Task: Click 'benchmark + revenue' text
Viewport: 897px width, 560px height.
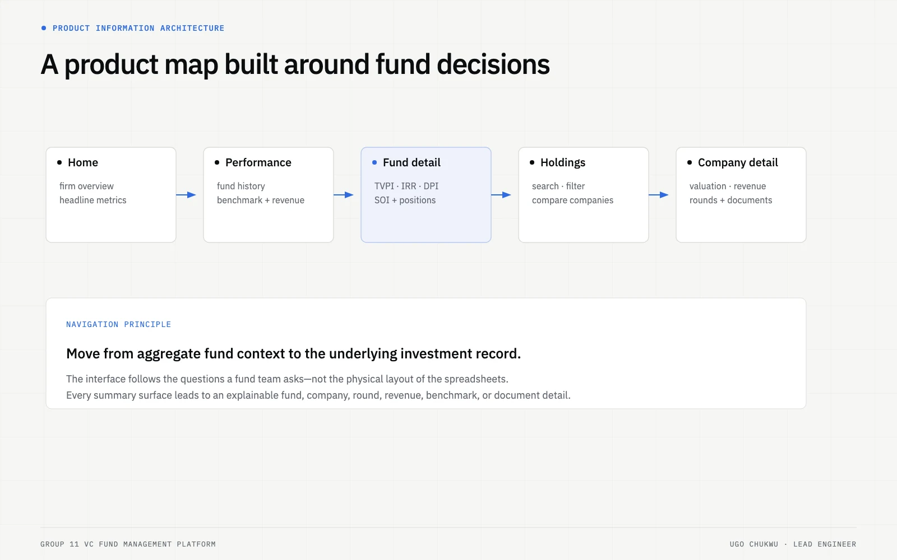Action: 261,200
